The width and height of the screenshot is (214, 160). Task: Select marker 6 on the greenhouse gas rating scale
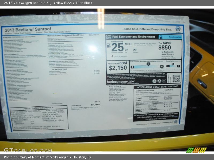148,64
